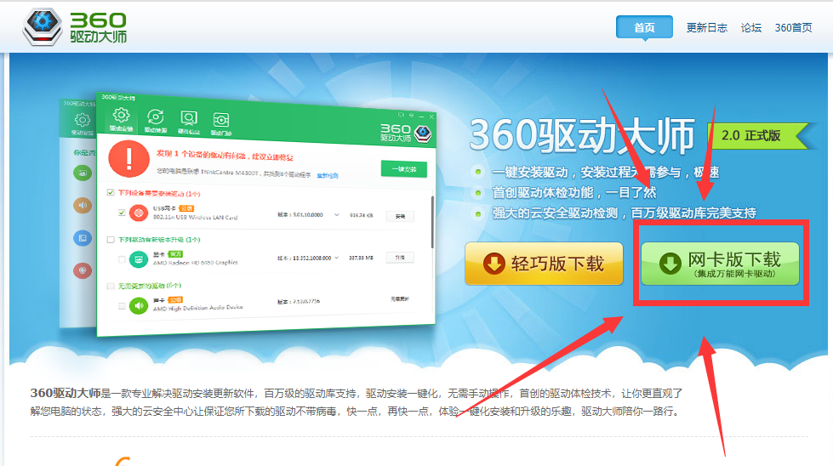The height and width of the screenshot is (466, 833).
Task: Click the red round icon in the back window
Action: point(83,270)
